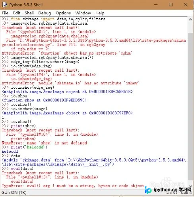Click the vertical scrollbar thumb
Viewport: 194px width, 197px height.
(x=190, y=106)
